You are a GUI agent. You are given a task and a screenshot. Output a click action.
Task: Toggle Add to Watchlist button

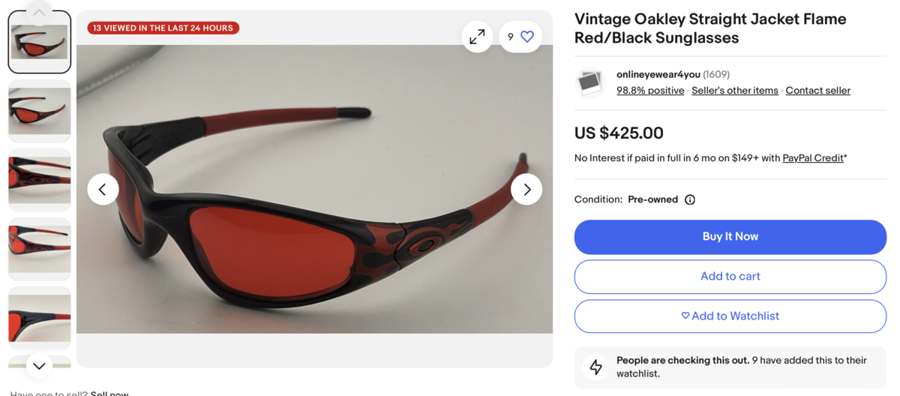coord(730,316)
